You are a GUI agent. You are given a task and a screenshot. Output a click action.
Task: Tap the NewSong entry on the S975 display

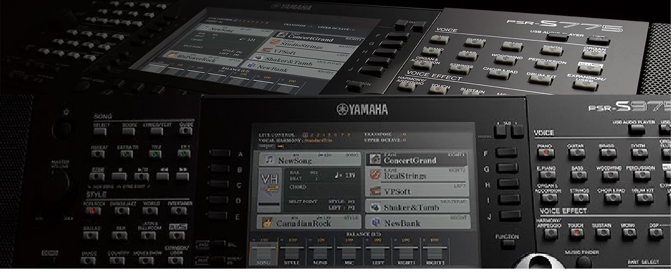(x=309, y=159)
